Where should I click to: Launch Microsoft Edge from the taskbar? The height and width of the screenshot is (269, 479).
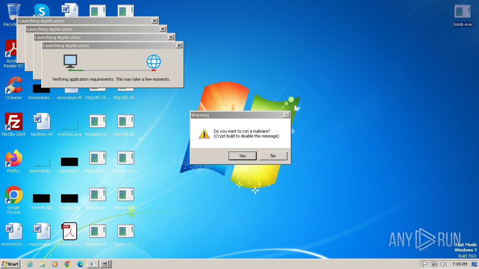[x=80, y=264]
